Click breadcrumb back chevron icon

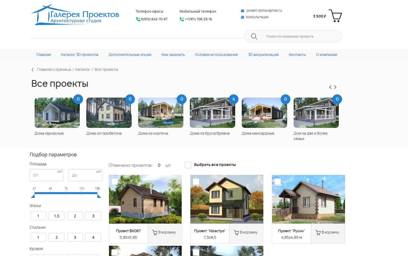[x=33, y=70]
